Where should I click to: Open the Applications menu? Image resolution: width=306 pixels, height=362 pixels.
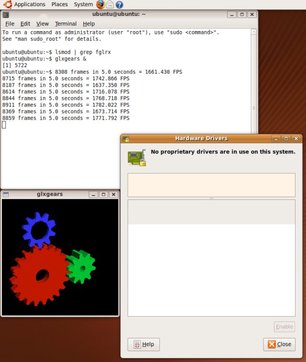pyautogui.click(x=30, y=4)
